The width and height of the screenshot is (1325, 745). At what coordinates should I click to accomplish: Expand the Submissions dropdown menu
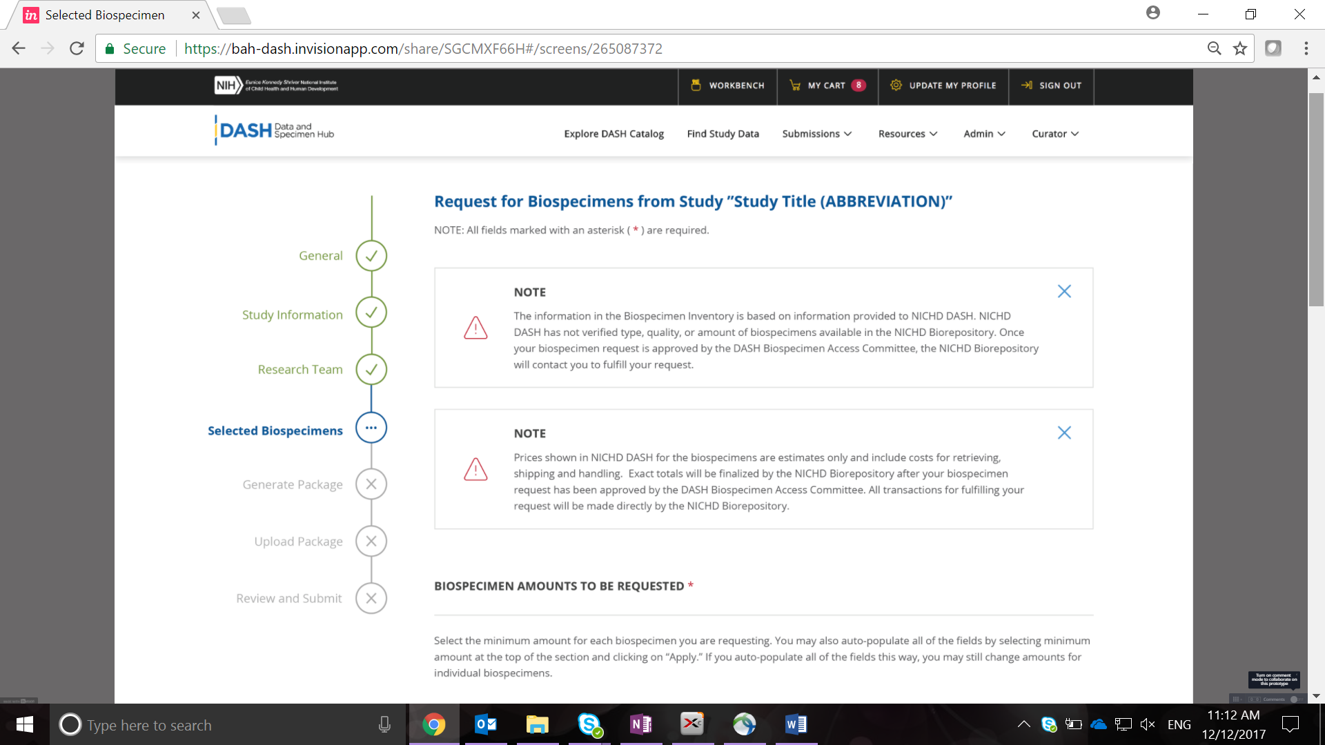coord(816,134)
